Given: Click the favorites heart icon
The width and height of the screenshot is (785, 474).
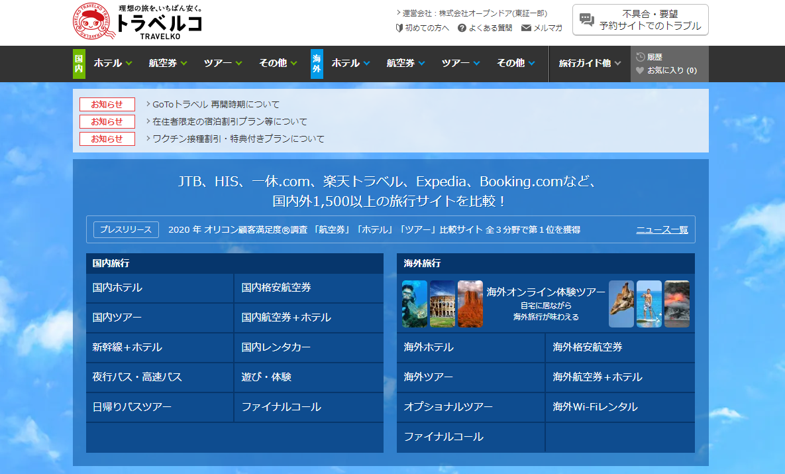Looking at the screenshot, I should (x=640, y=71).
